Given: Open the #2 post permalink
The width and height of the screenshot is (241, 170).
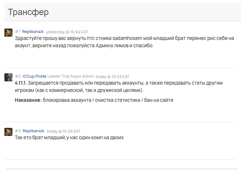Looking at the screenshot, I should [x=18, y=76].
